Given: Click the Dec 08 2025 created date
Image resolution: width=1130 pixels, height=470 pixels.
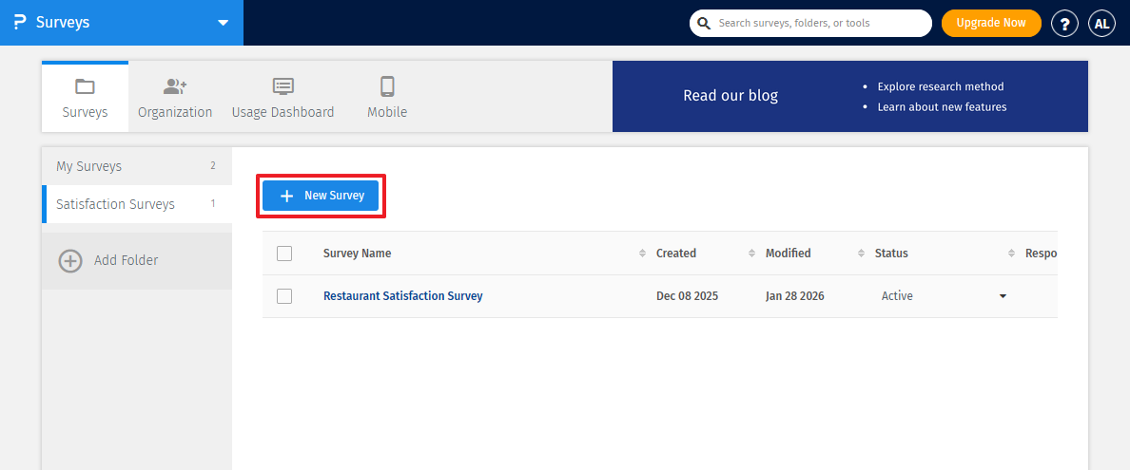Looking at the screenshot, I should point(688,296).
